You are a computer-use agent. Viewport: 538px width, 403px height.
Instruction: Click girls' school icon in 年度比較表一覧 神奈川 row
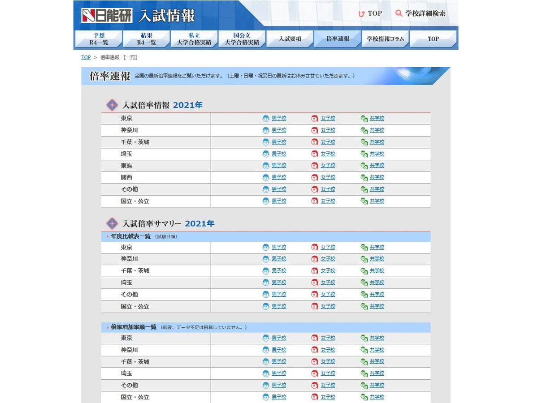pyautogui.click(x=315, y=259)
